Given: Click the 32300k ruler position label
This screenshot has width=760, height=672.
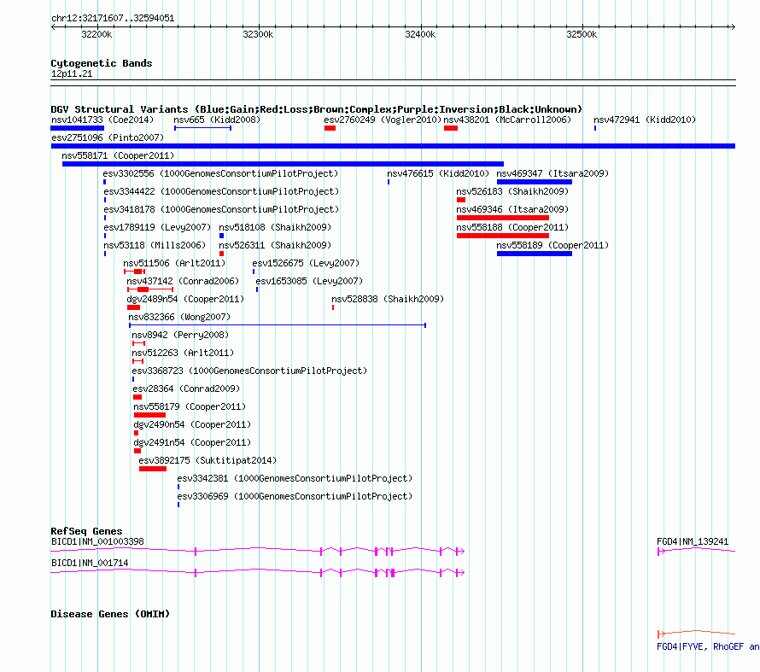Looking at the screenshot, I should [x=258, y=34].
